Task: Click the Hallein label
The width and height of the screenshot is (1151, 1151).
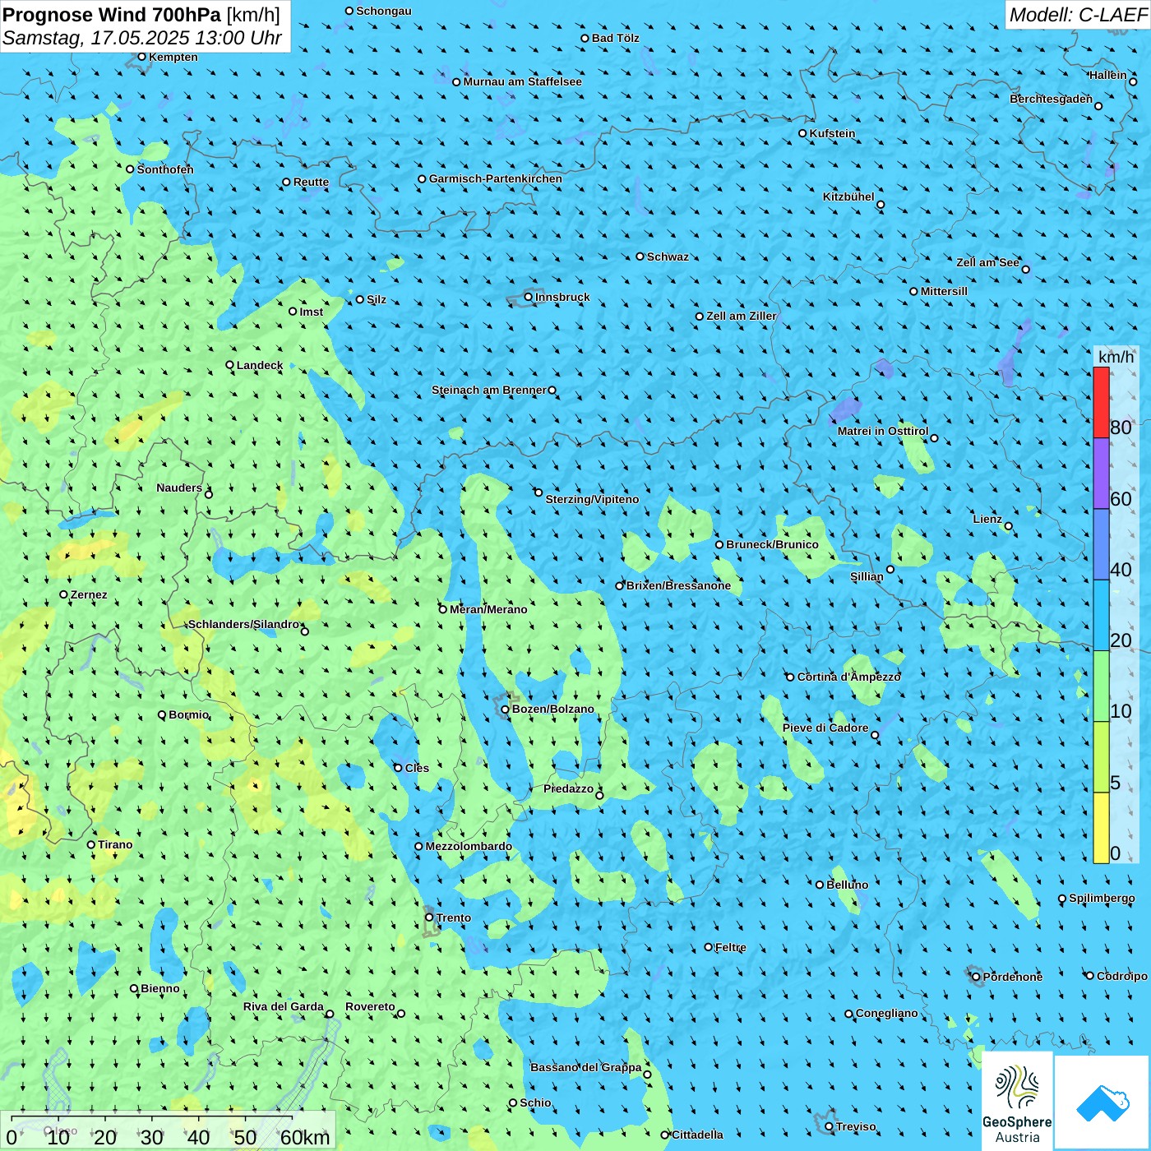Action: point(1108,75)
